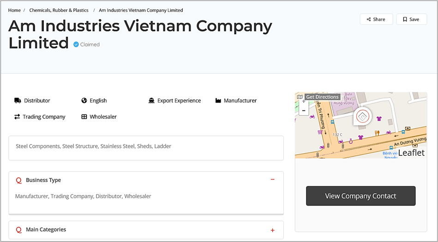Save this company listing
The height and width of the screenshot is (242, 438).
pyautogui.click(x=412, y=19)
